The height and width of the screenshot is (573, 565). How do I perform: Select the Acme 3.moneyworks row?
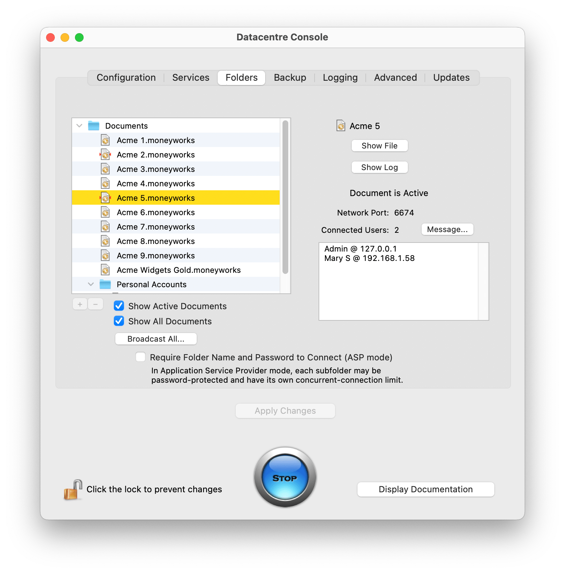click(x=176, y=169)
